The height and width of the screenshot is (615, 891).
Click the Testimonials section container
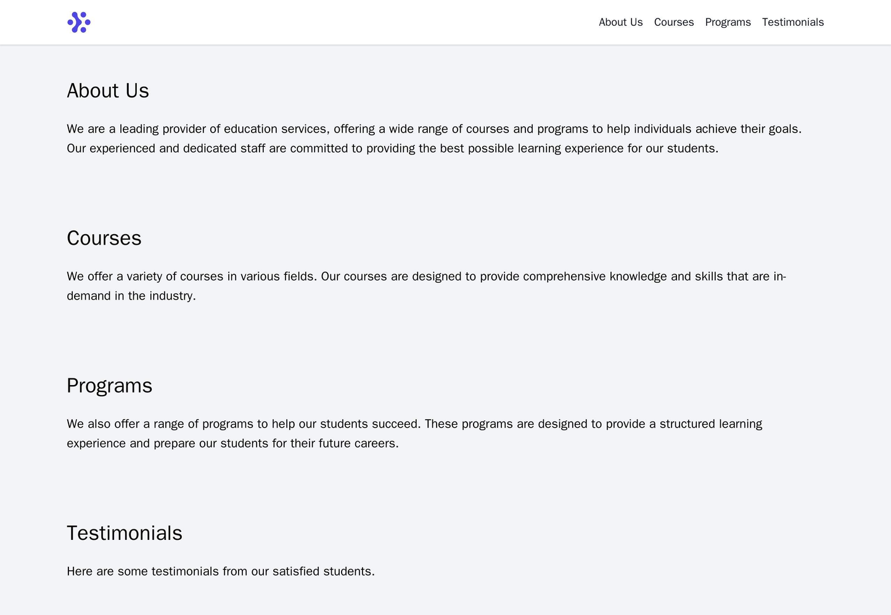tap(445, 552)
